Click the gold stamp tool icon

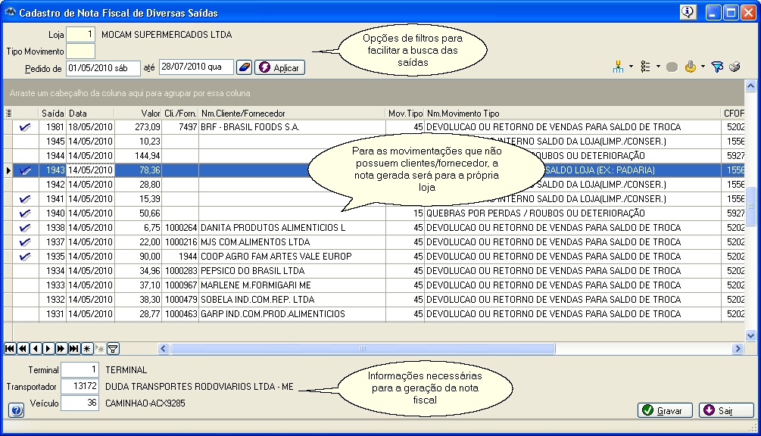pos(690,67)
